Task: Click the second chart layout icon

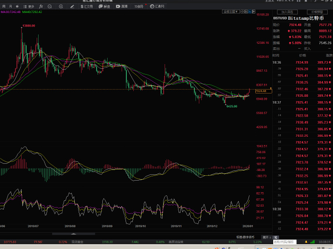Action: pos(246,12)
